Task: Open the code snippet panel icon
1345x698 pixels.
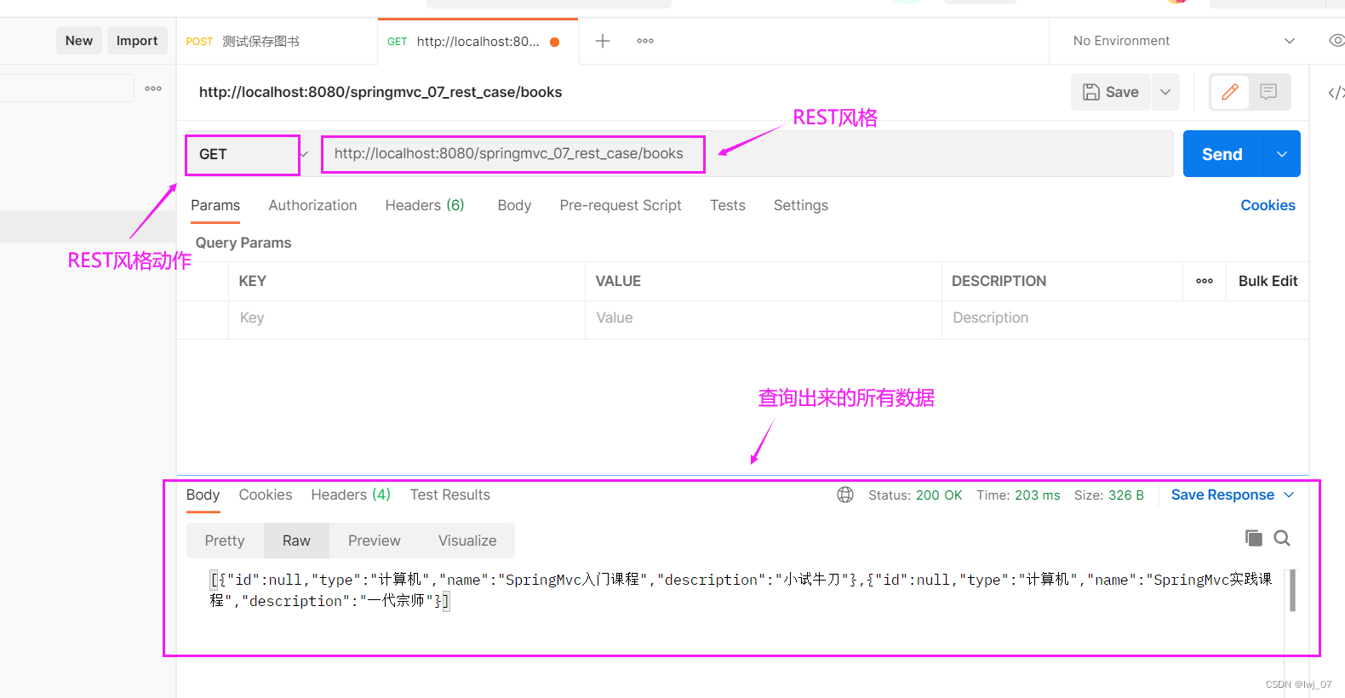Action: [x=1336, y=92]
